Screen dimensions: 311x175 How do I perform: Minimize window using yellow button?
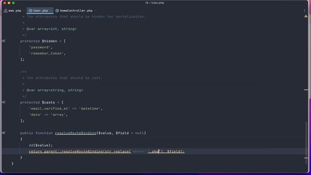pyautogui.click(x=9, y=3)
